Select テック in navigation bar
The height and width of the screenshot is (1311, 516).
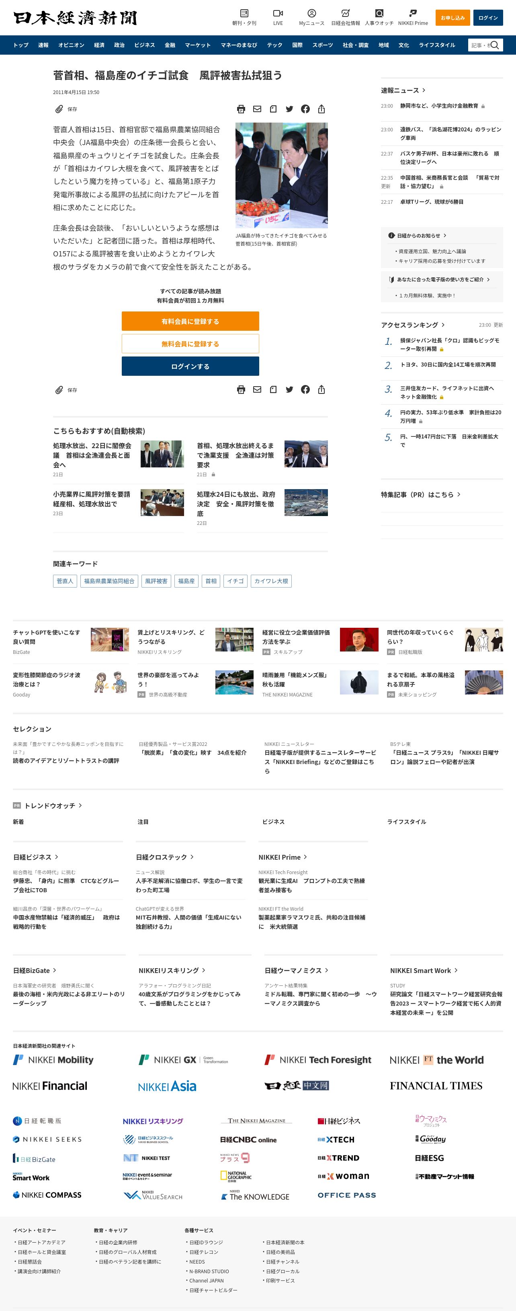(275, 45)
